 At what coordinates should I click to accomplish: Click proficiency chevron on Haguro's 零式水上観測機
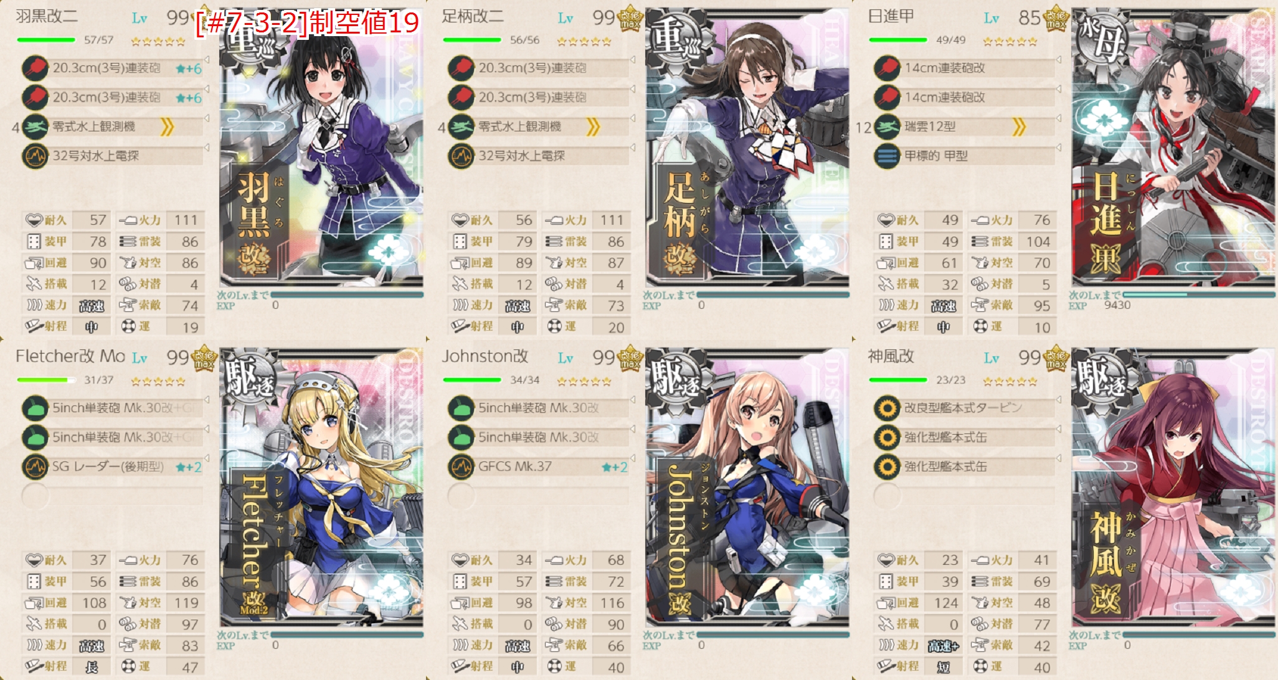(166, 127)
